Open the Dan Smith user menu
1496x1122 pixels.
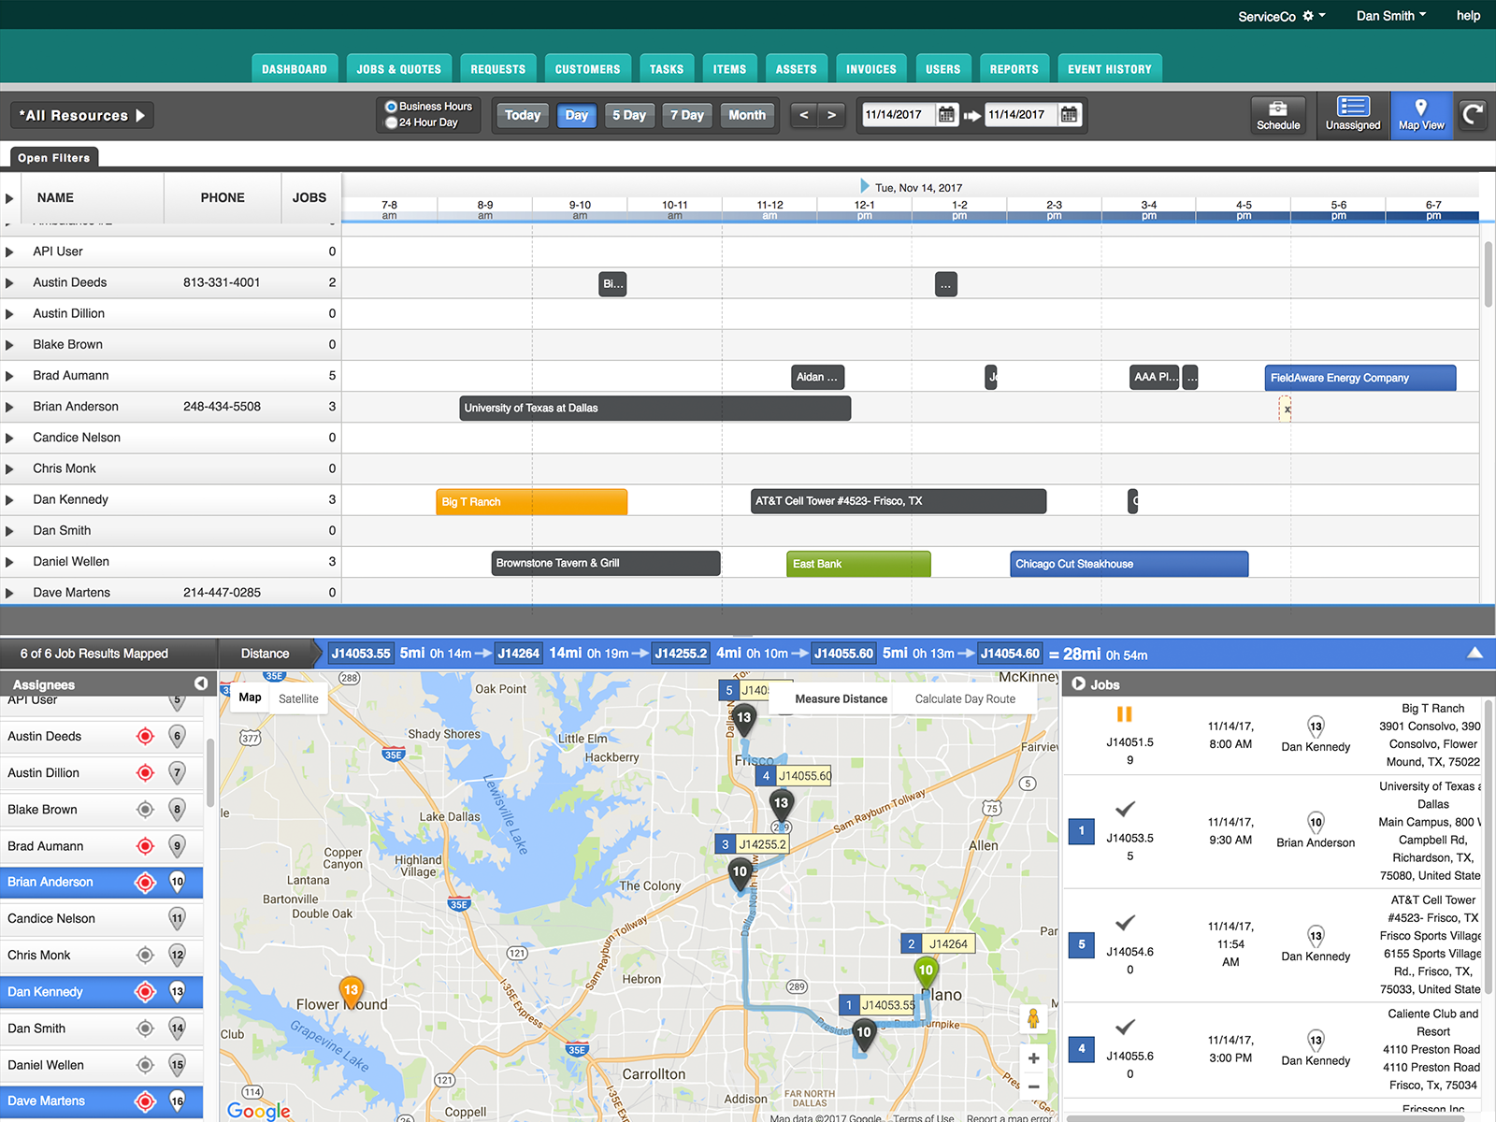point(1391,16)
